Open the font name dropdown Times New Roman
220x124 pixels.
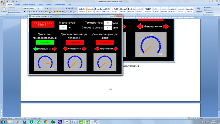[x=36, y=8]
